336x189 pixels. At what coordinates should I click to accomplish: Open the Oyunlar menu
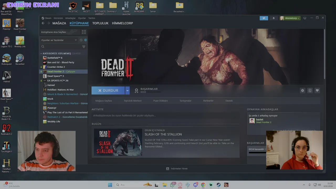(82, 18)
